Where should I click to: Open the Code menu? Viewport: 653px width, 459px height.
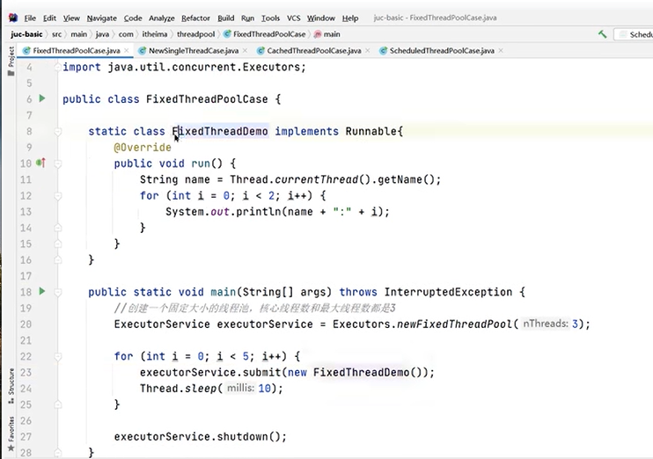coord(133,18)
